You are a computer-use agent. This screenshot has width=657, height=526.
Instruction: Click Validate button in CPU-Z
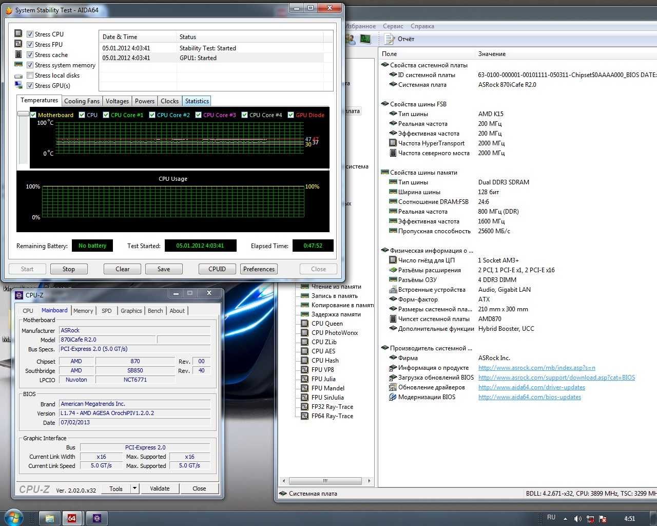(160, 489)
